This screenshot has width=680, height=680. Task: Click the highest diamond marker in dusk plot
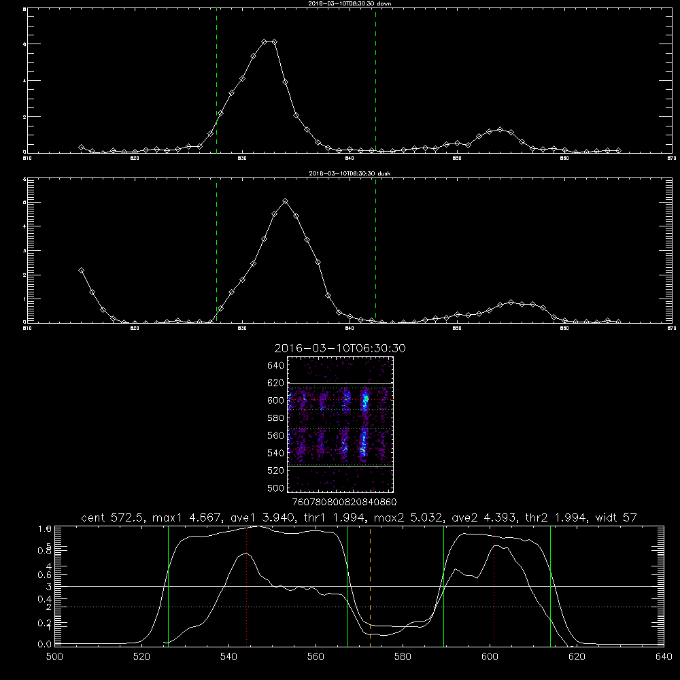285,201
